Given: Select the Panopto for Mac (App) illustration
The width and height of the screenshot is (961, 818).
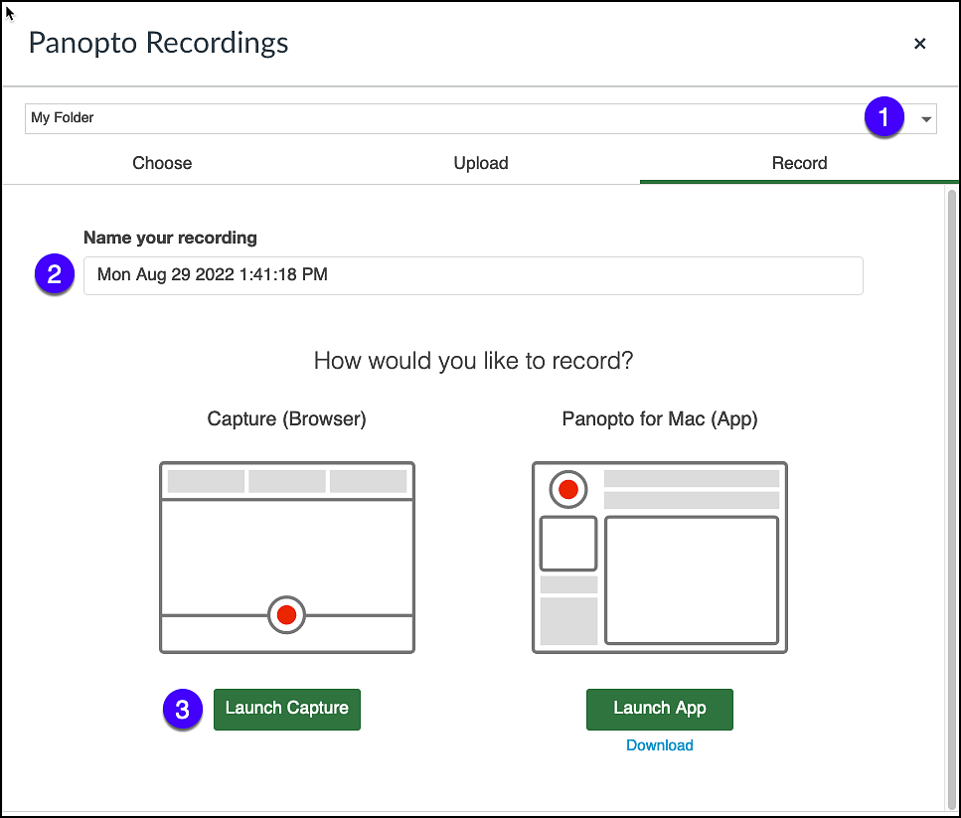Looking at the screenshot, I should (x=659, y=557).
